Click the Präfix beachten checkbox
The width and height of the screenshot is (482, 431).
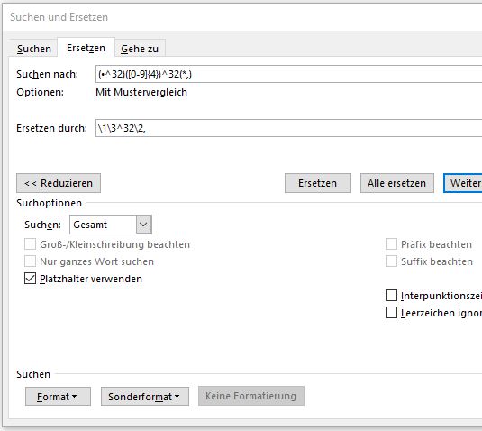(391, 244)
